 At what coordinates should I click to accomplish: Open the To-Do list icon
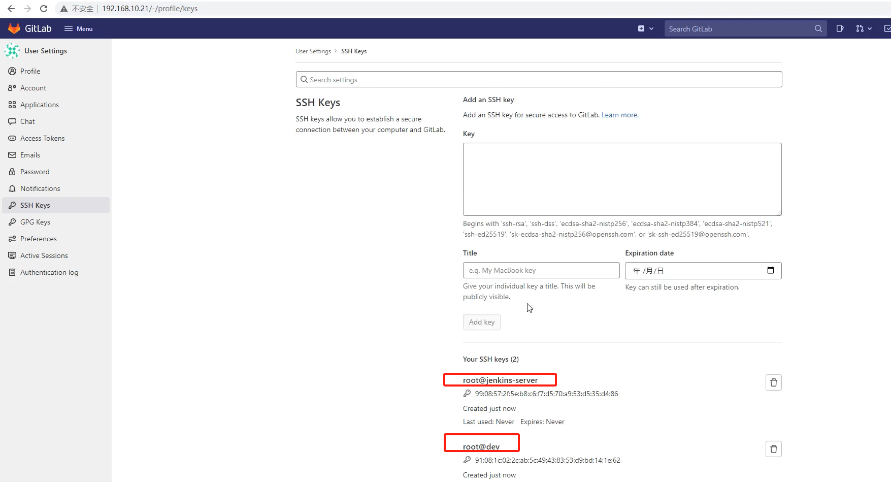click(887, 28)
